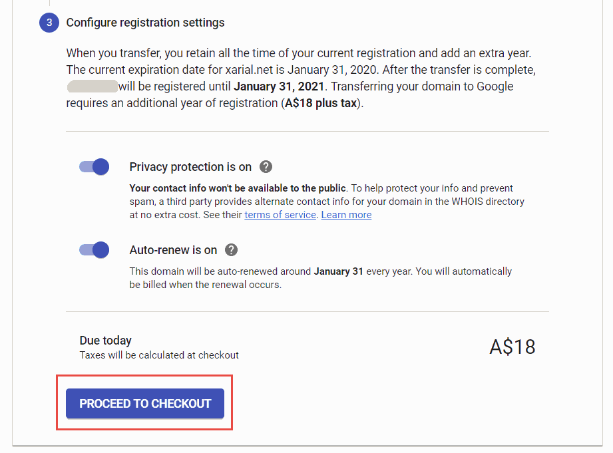The width and height of the screenshot is (613, 453).
Task: Click the bold 'A$18 plus tax' text
Action: pos(321,103)
